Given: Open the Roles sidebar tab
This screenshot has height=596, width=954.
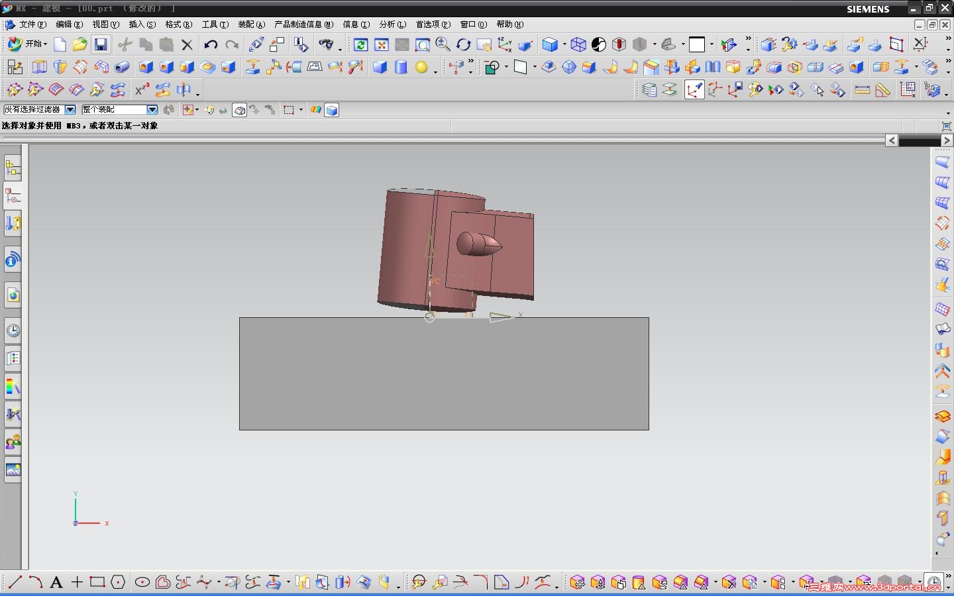Looking at the screenshot, I should (13, 442).
